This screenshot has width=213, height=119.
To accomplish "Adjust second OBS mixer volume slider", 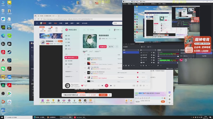I will (169, 63).
